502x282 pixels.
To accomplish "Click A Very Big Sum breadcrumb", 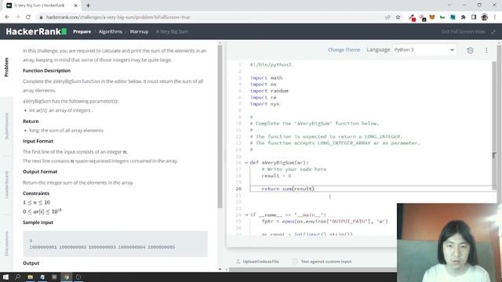I will [172, 31].
